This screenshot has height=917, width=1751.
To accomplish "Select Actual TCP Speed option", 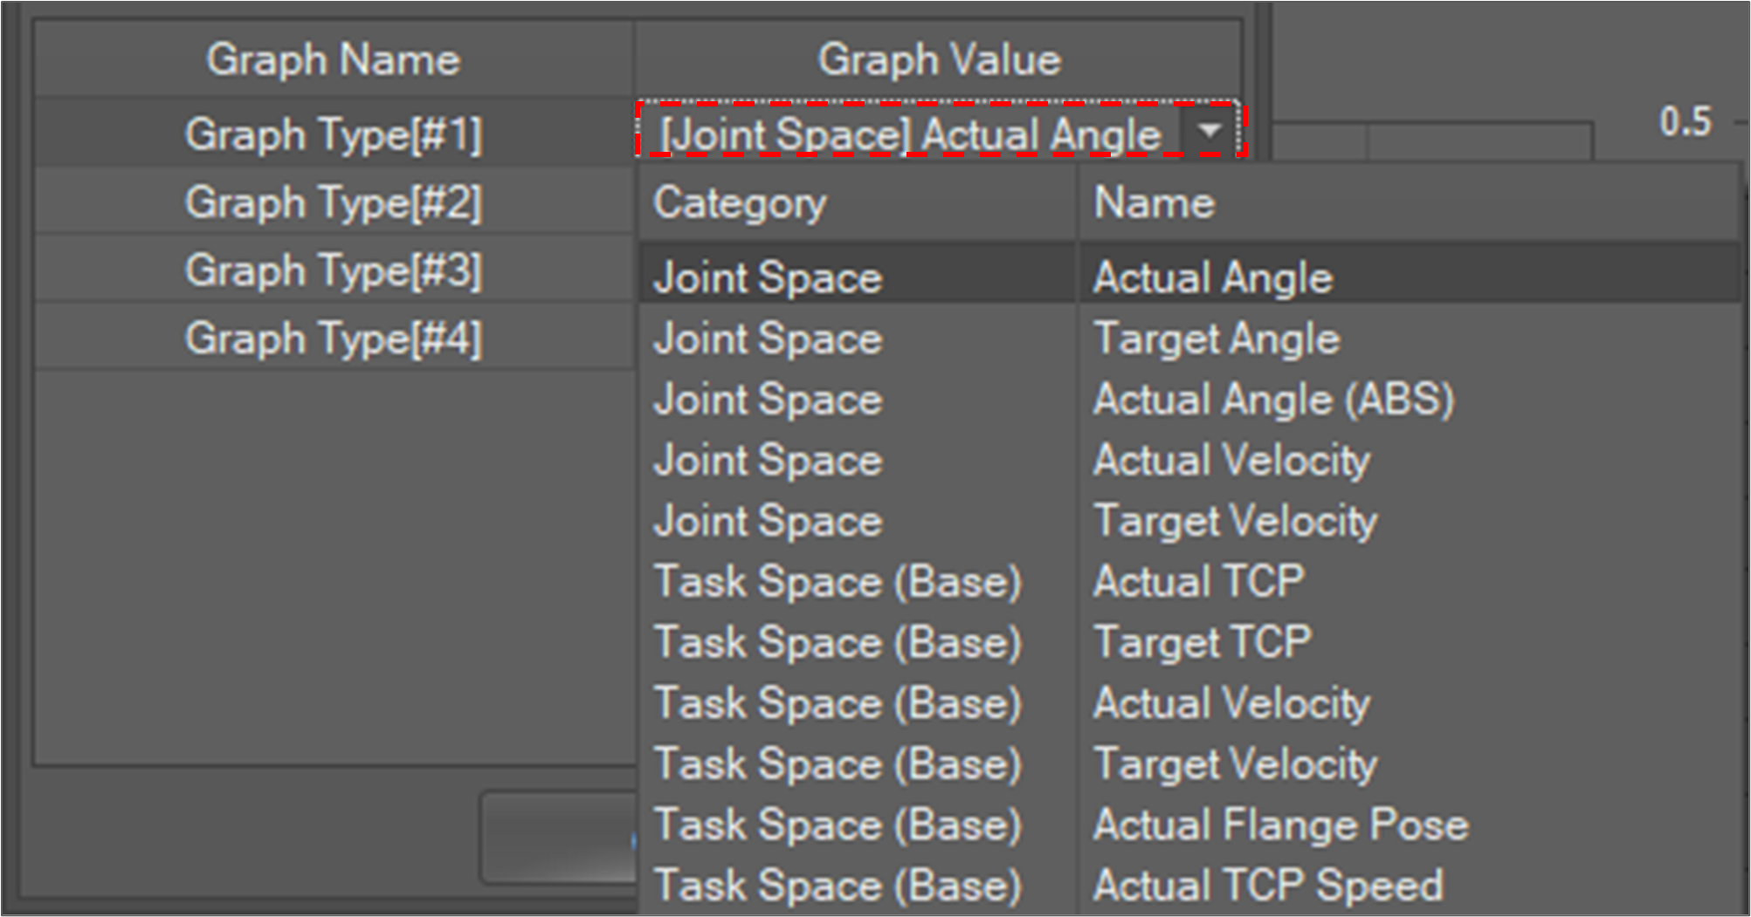I will [1267, 886].
